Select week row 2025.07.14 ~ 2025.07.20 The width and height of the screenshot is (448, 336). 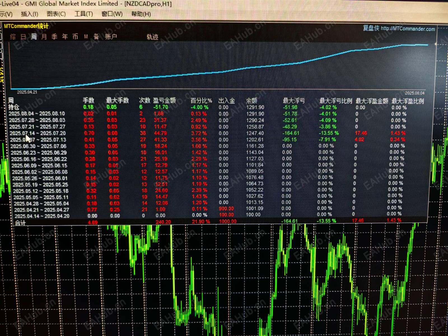(x=38, y=133)
